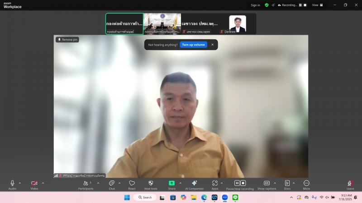Click the OneDrive cloud tray icon
362x203 pixels.
(x=307, y=198)
